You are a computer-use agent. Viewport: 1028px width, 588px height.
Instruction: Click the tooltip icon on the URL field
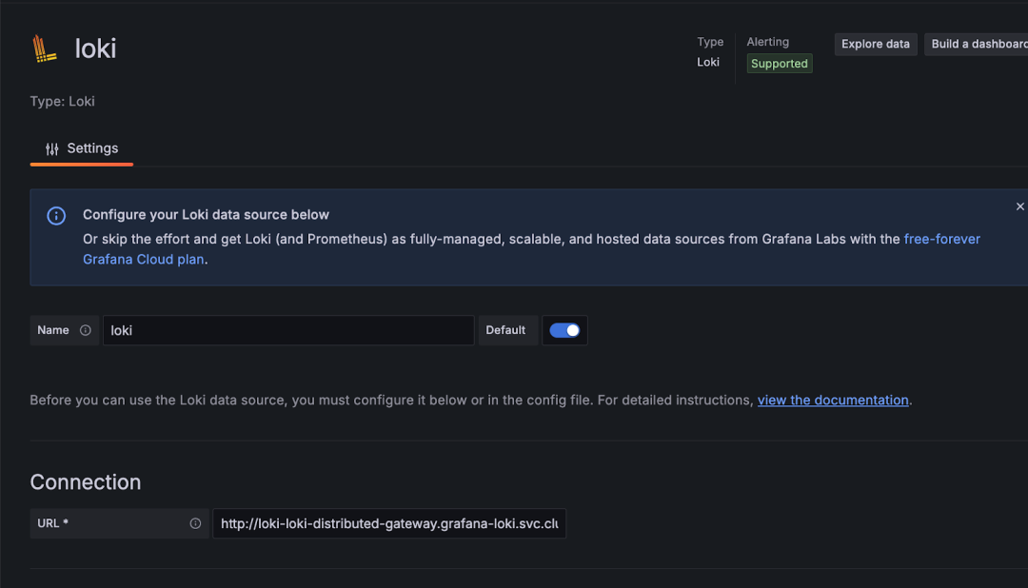(x=194, y=523)
